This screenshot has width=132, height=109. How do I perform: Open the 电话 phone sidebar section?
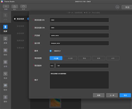tap(5, 75)
